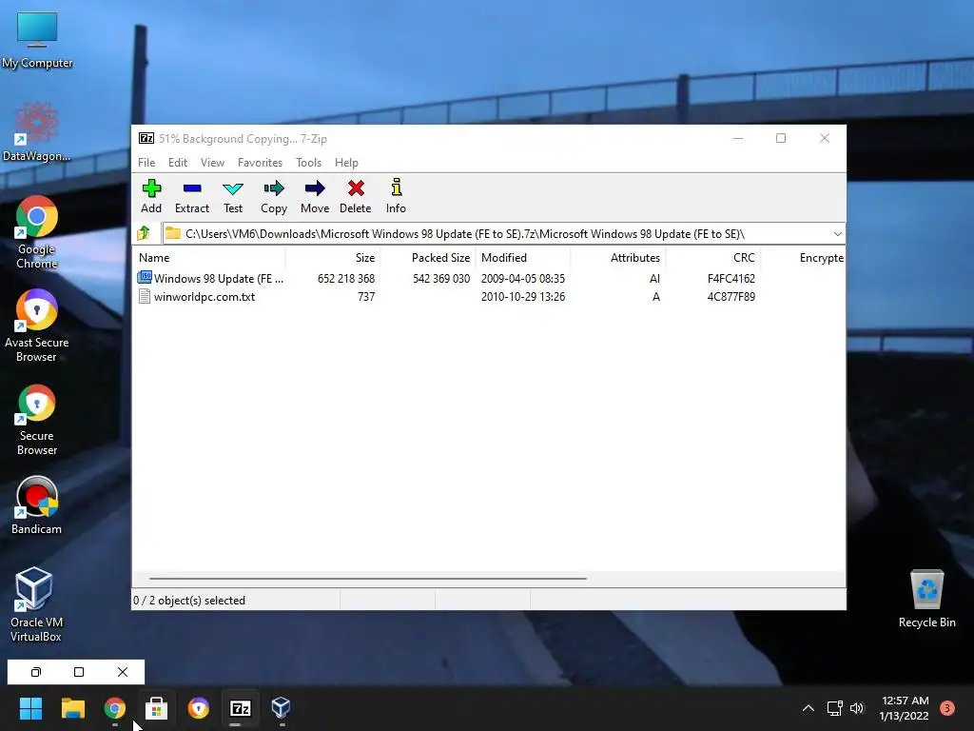974x731 pixels.
Task: Select Bandicam desktop shortcut
Action: [x=37, y=504]
